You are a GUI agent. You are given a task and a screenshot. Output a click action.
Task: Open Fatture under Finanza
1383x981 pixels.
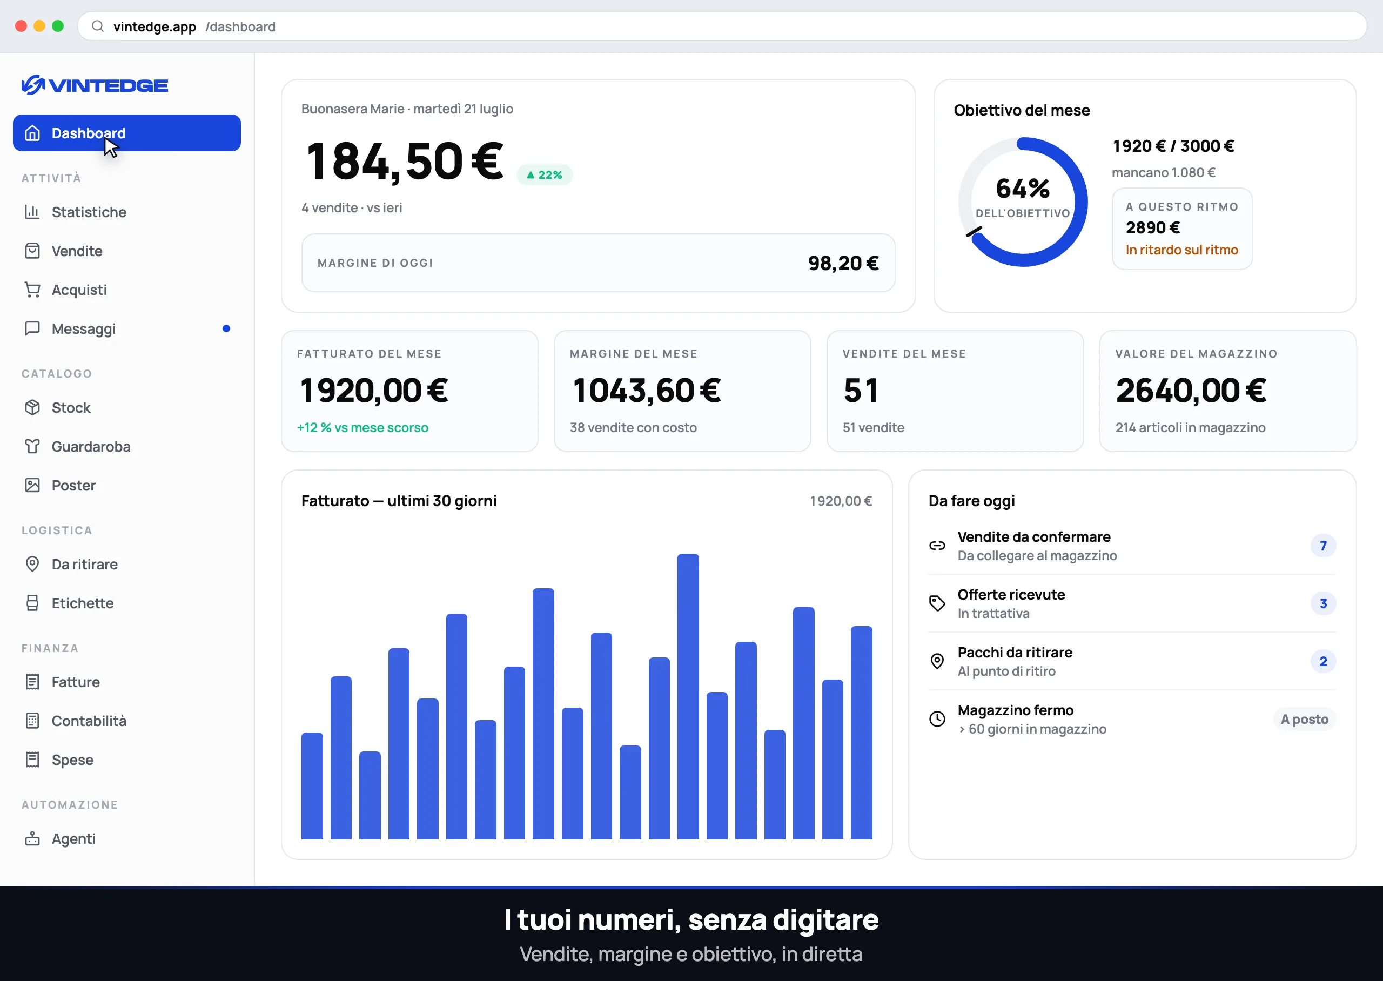tap(127, 682)
